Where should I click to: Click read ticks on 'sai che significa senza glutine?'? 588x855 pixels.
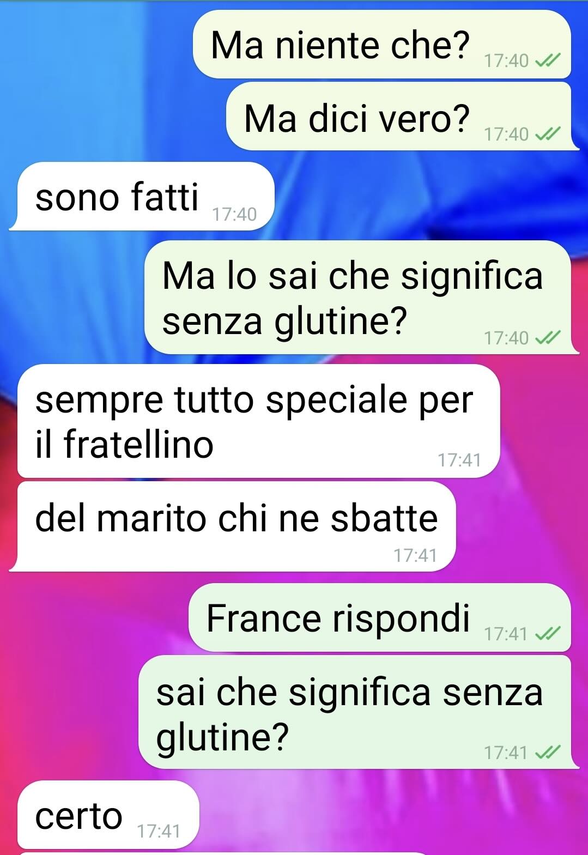pyautogui.click(x=547, y=753)
